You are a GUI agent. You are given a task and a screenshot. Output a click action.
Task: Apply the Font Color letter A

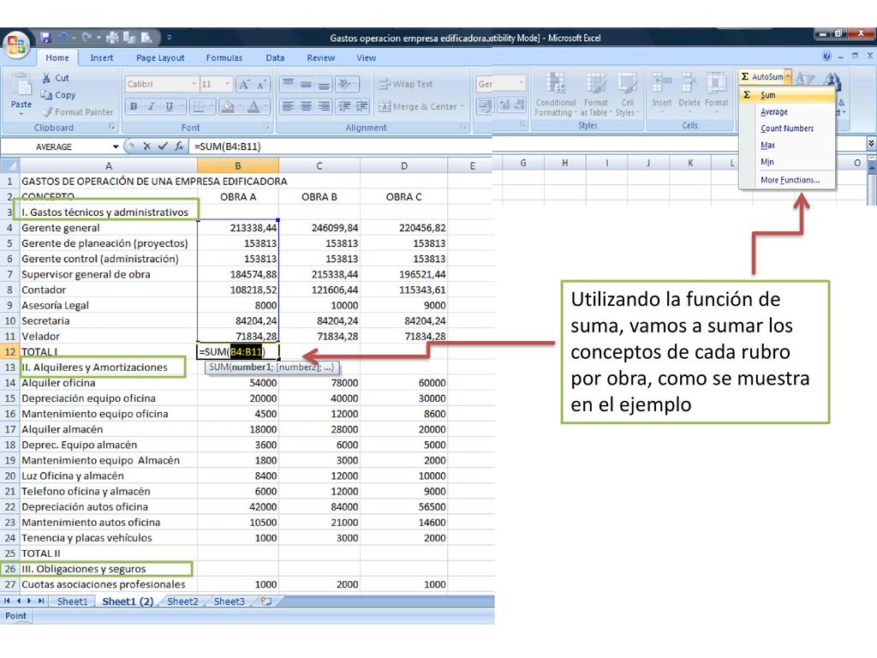254,105
